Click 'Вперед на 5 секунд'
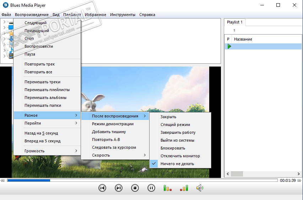This screenshot has height=200, width=303. pos(47,141)
